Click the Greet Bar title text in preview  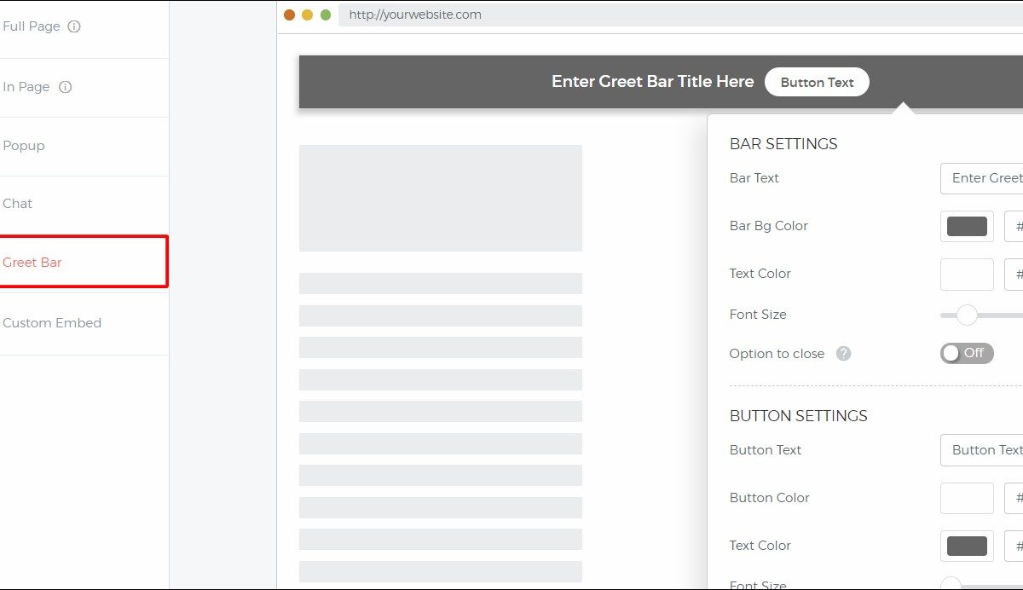pyautogui.click(x=652, y=82)
